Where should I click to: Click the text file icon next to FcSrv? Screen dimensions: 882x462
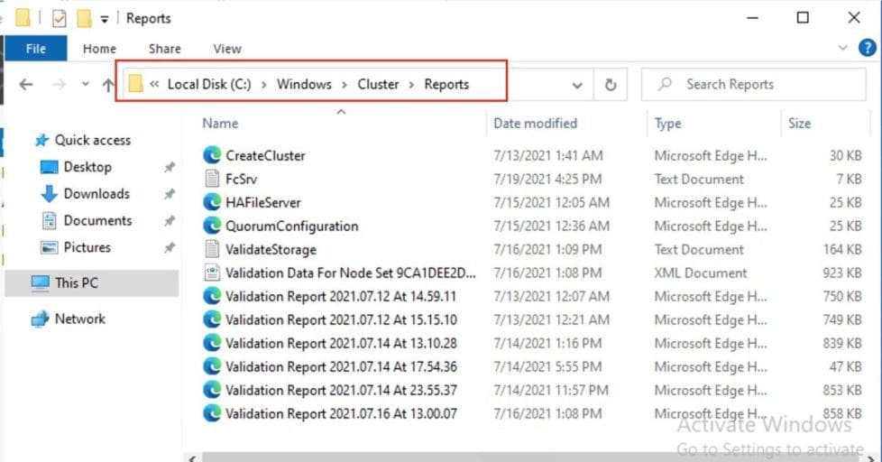[212, 179]
